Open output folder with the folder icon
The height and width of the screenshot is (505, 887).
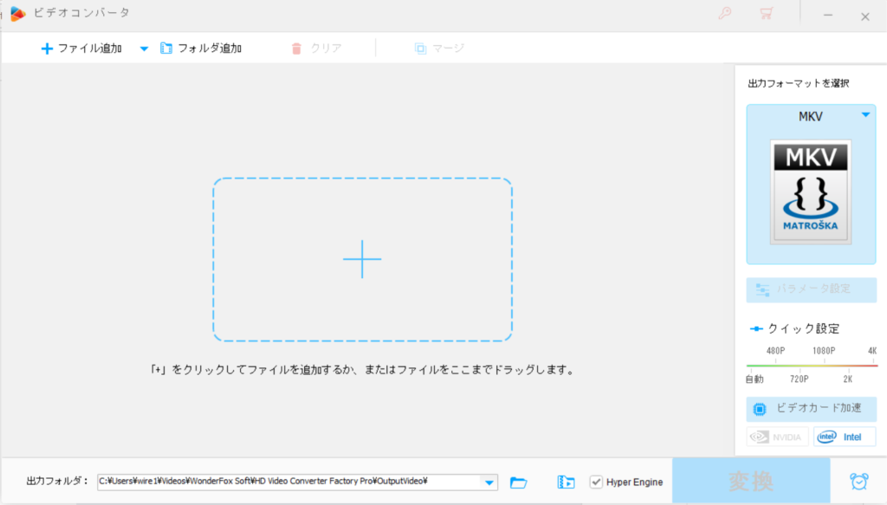click(x=519, y=482)
